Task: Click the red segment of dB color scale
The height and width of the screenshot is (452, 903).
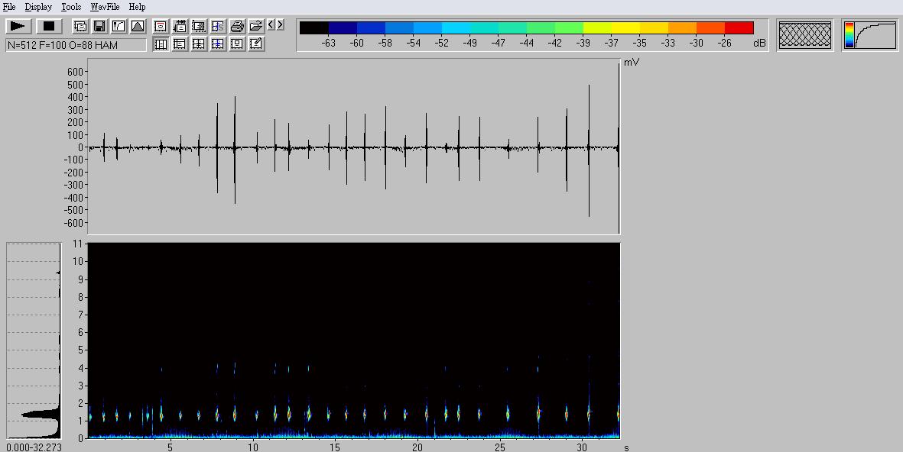Action: tap(739, 28)
